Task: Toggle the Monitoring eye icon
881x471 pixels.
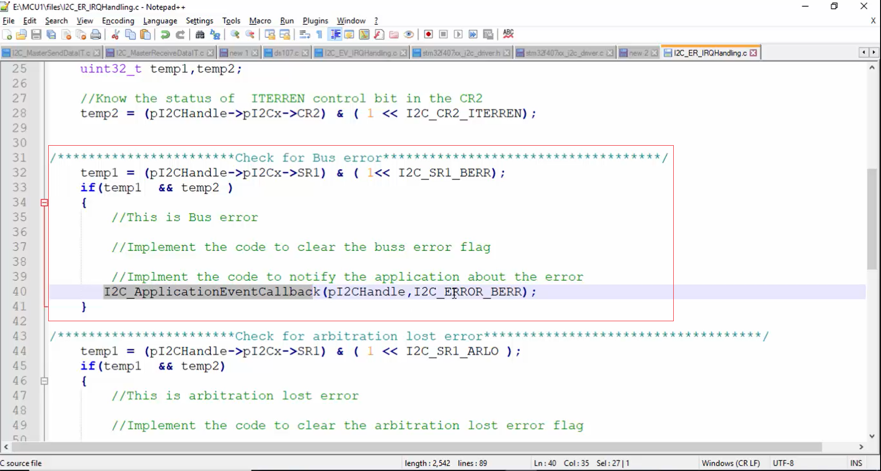Action: tap(409, 34)
